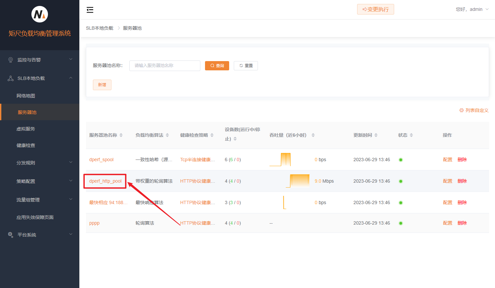This screenshot has width=495, height=288.
Task: Click the dperf_http_pool throughput chart
Action: [x=298, y=181]
